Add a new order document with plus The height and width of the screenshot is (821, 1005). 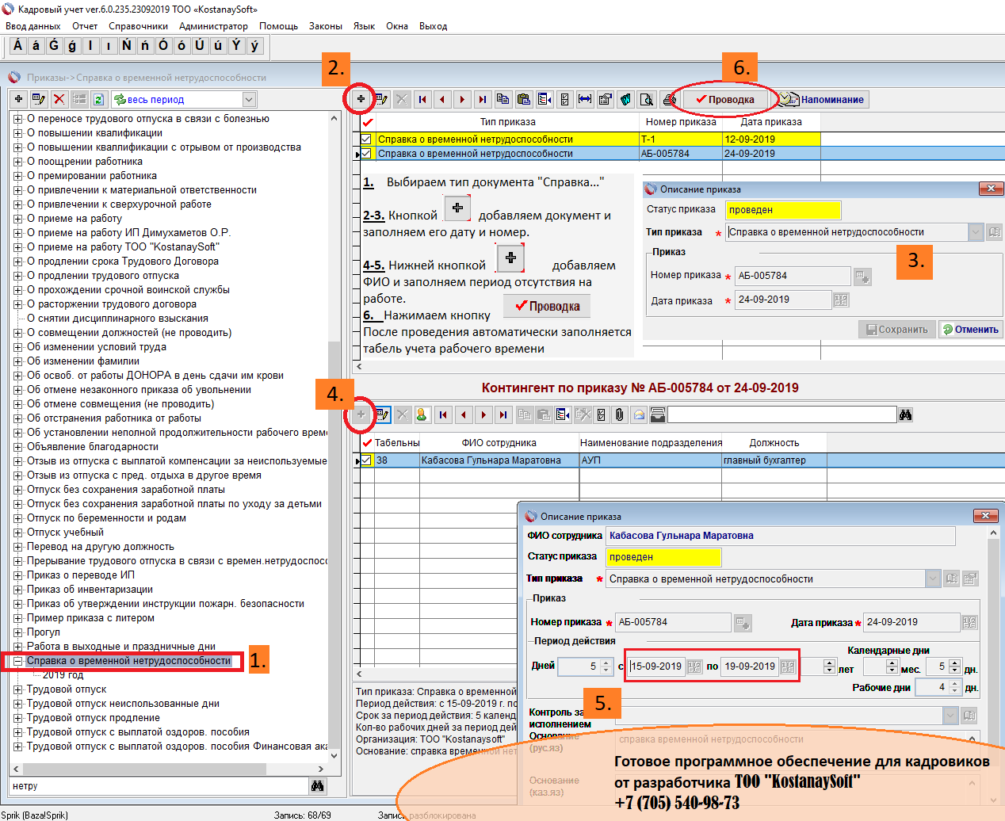[361, 99]
